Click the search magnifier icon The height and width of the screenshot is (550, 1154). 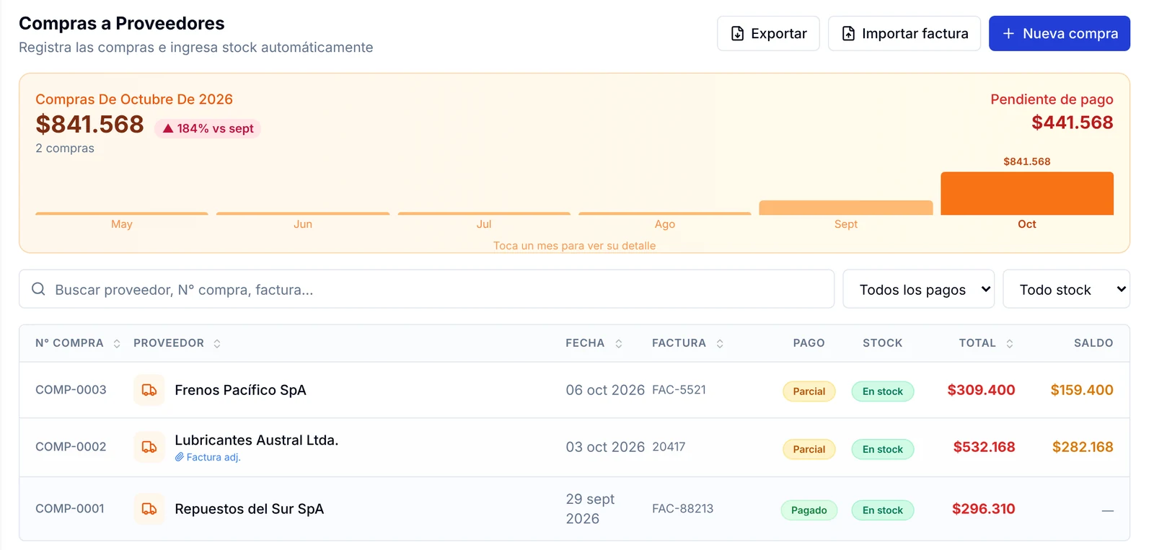38,289
